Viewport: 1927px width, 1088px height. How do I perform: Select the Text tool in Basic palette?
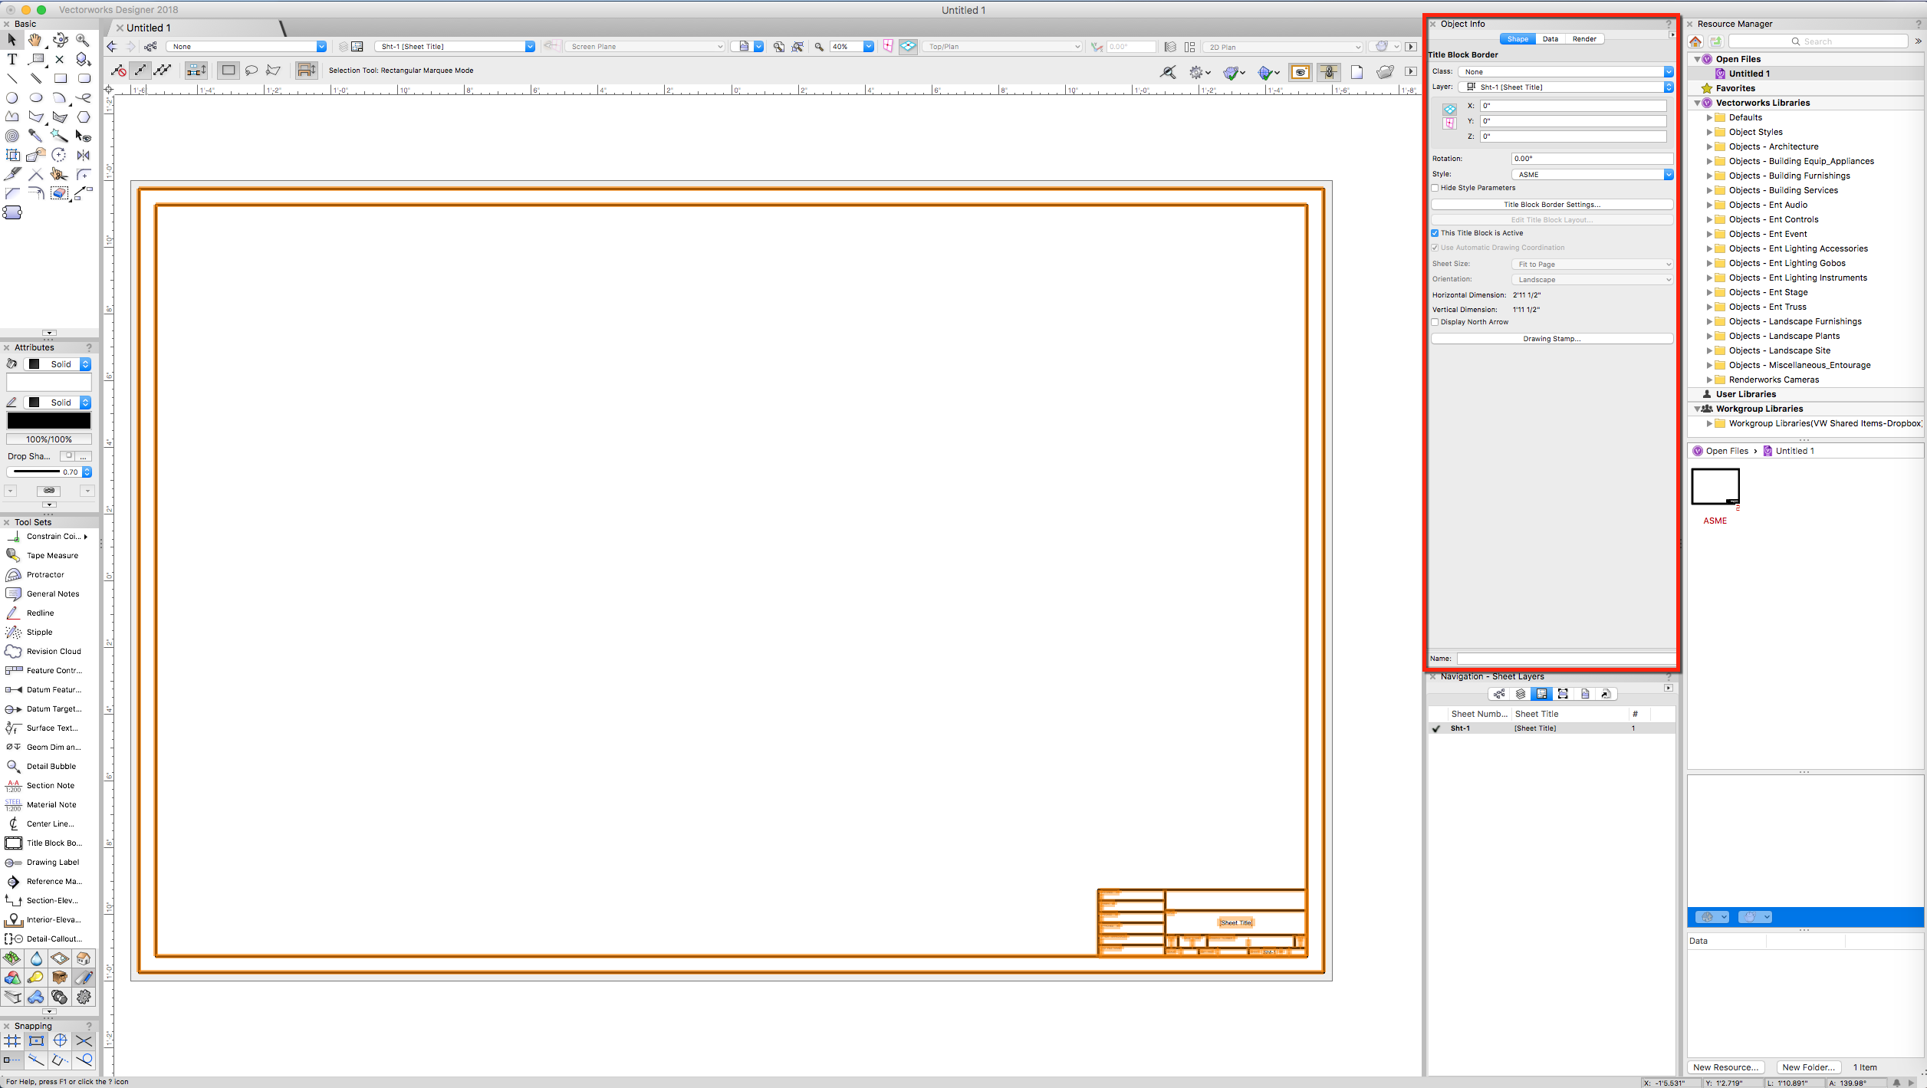coord(12,59)
